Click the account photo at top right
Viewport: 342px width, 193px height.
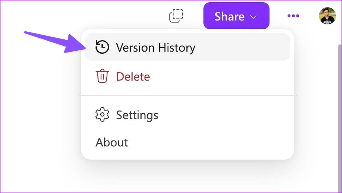coord(327,16)
